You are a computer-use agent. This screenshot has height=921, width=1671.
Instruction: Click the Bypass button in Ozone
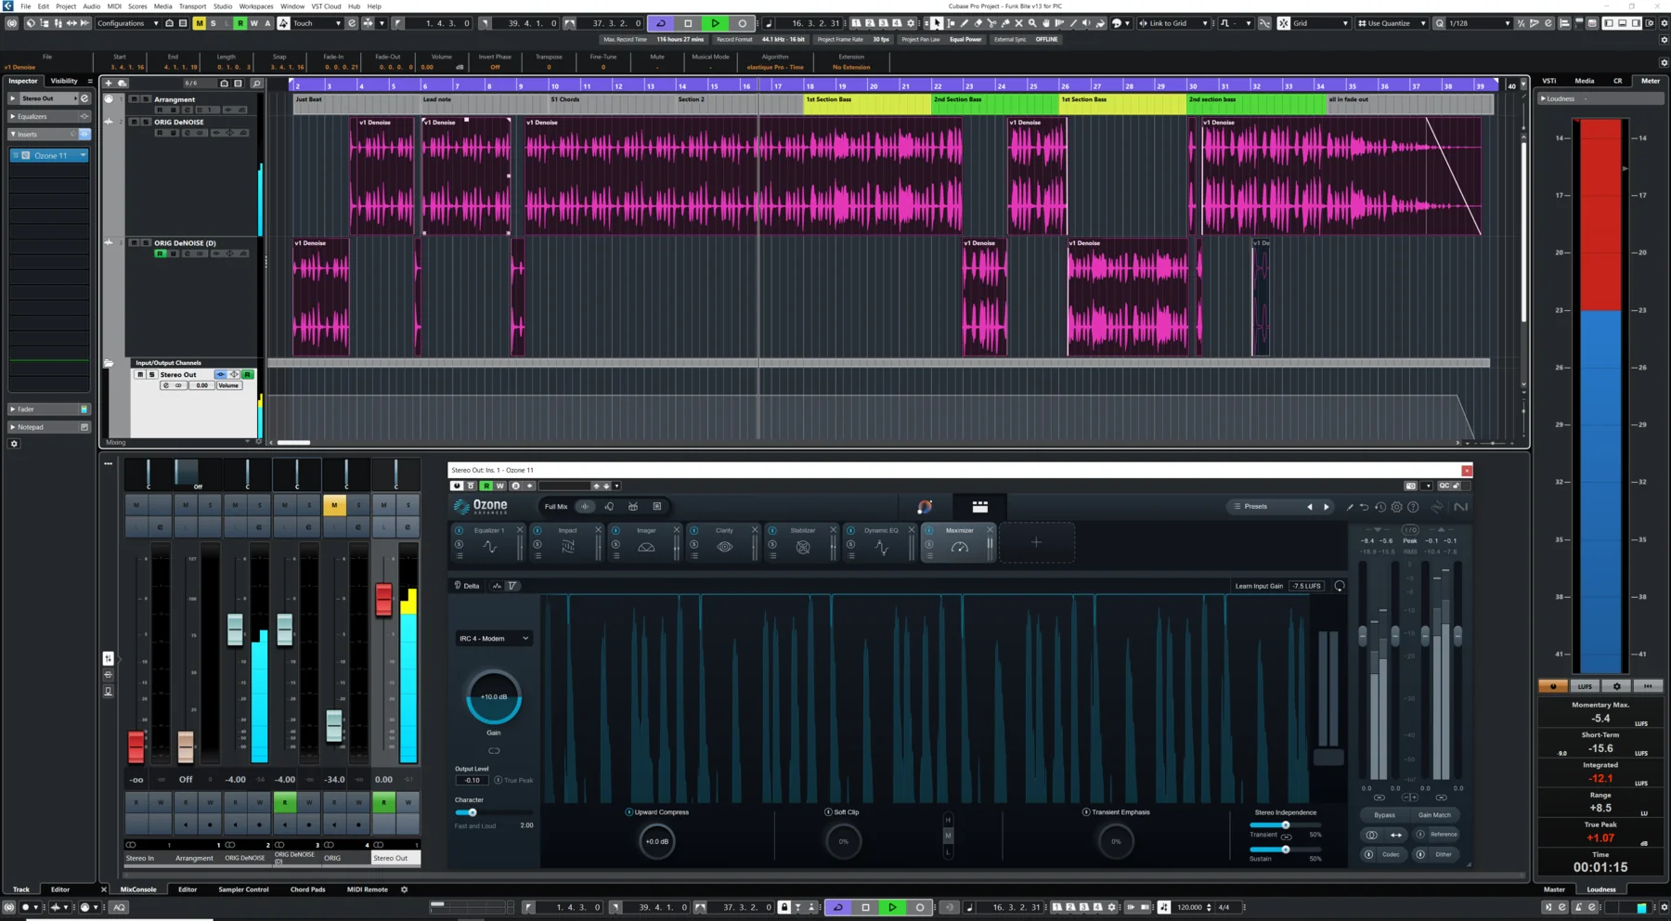click(1384, 814)
